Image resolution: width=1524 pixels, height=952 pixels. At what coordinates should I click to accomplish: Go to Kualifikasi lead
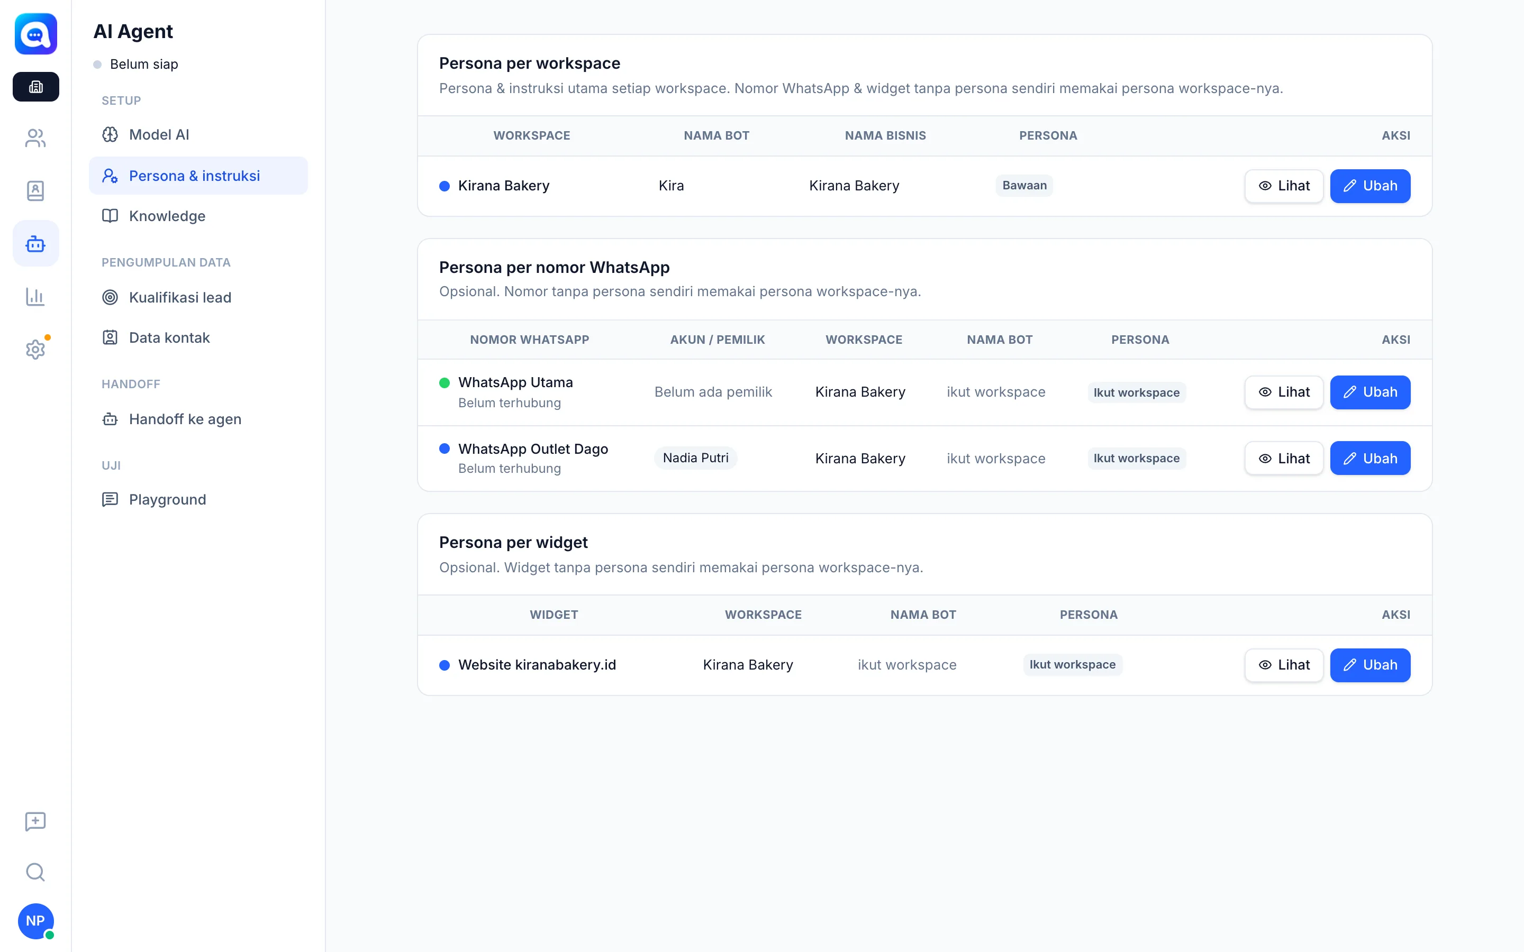pos(198,297)
